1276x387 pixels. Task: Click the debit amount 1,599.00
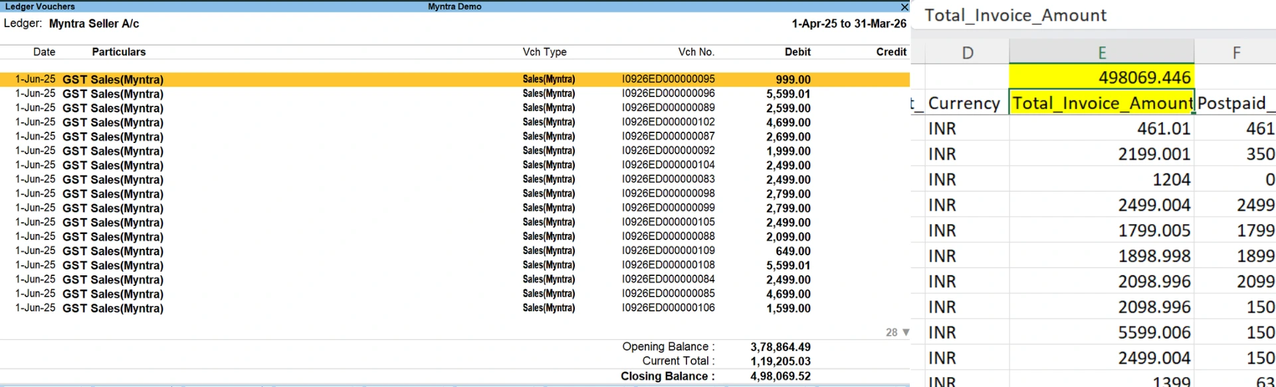(x=788, y=309)
